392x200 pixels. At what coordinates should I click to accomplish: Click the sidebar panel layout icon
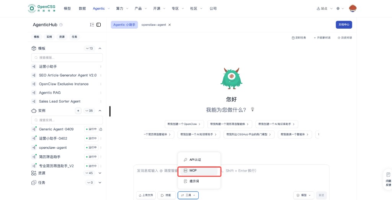(99, 25)
